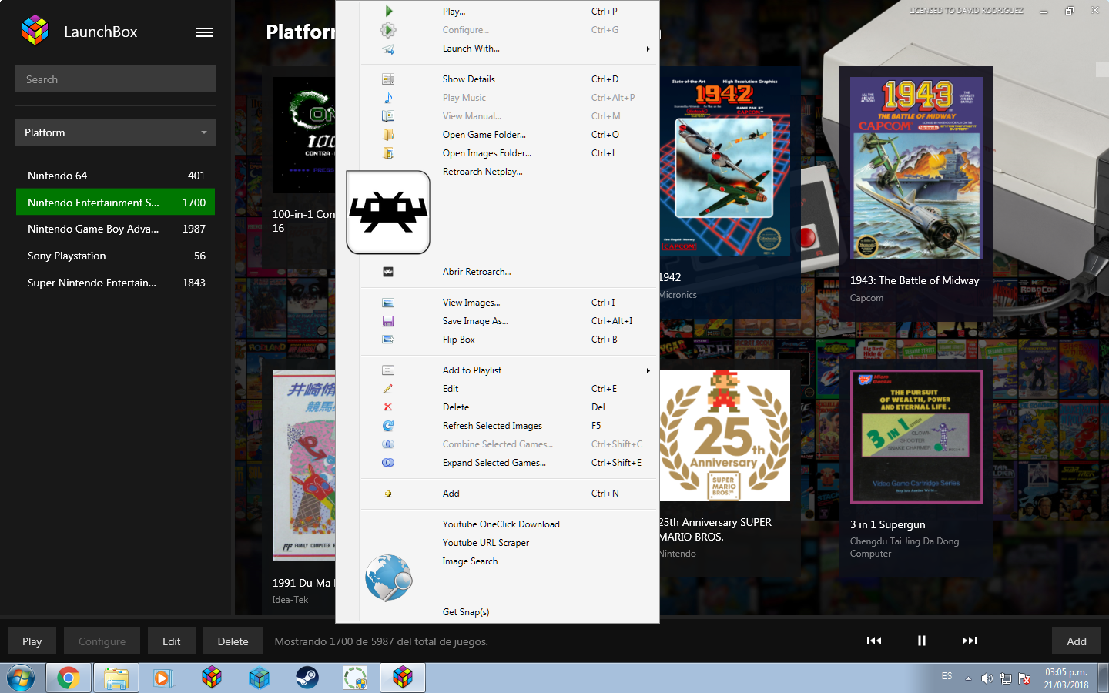Select Super Nintendo Entertainment platform
The height and width of the screenshot is (693, 1109).
[x=116, y=283]
